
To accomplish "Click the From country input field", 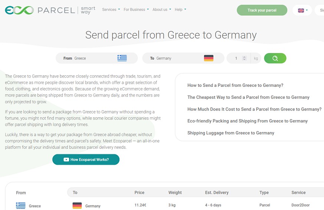I will (93, 58).
